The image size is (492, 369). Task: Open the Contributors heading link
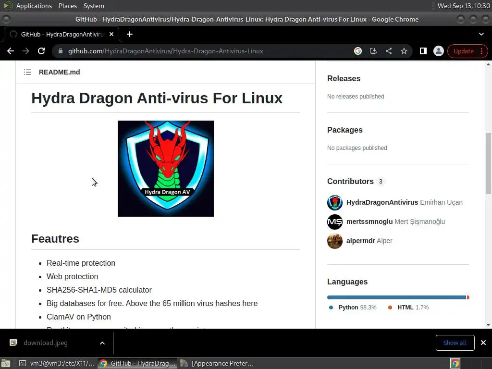point(350,181)
